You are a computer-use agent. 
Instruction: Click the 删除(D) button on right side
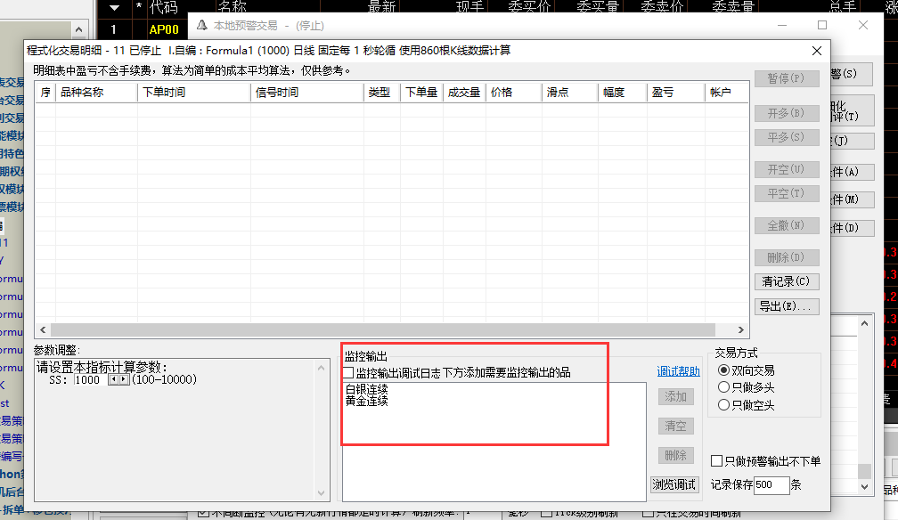pyautogui.click(x=787, y=257)
